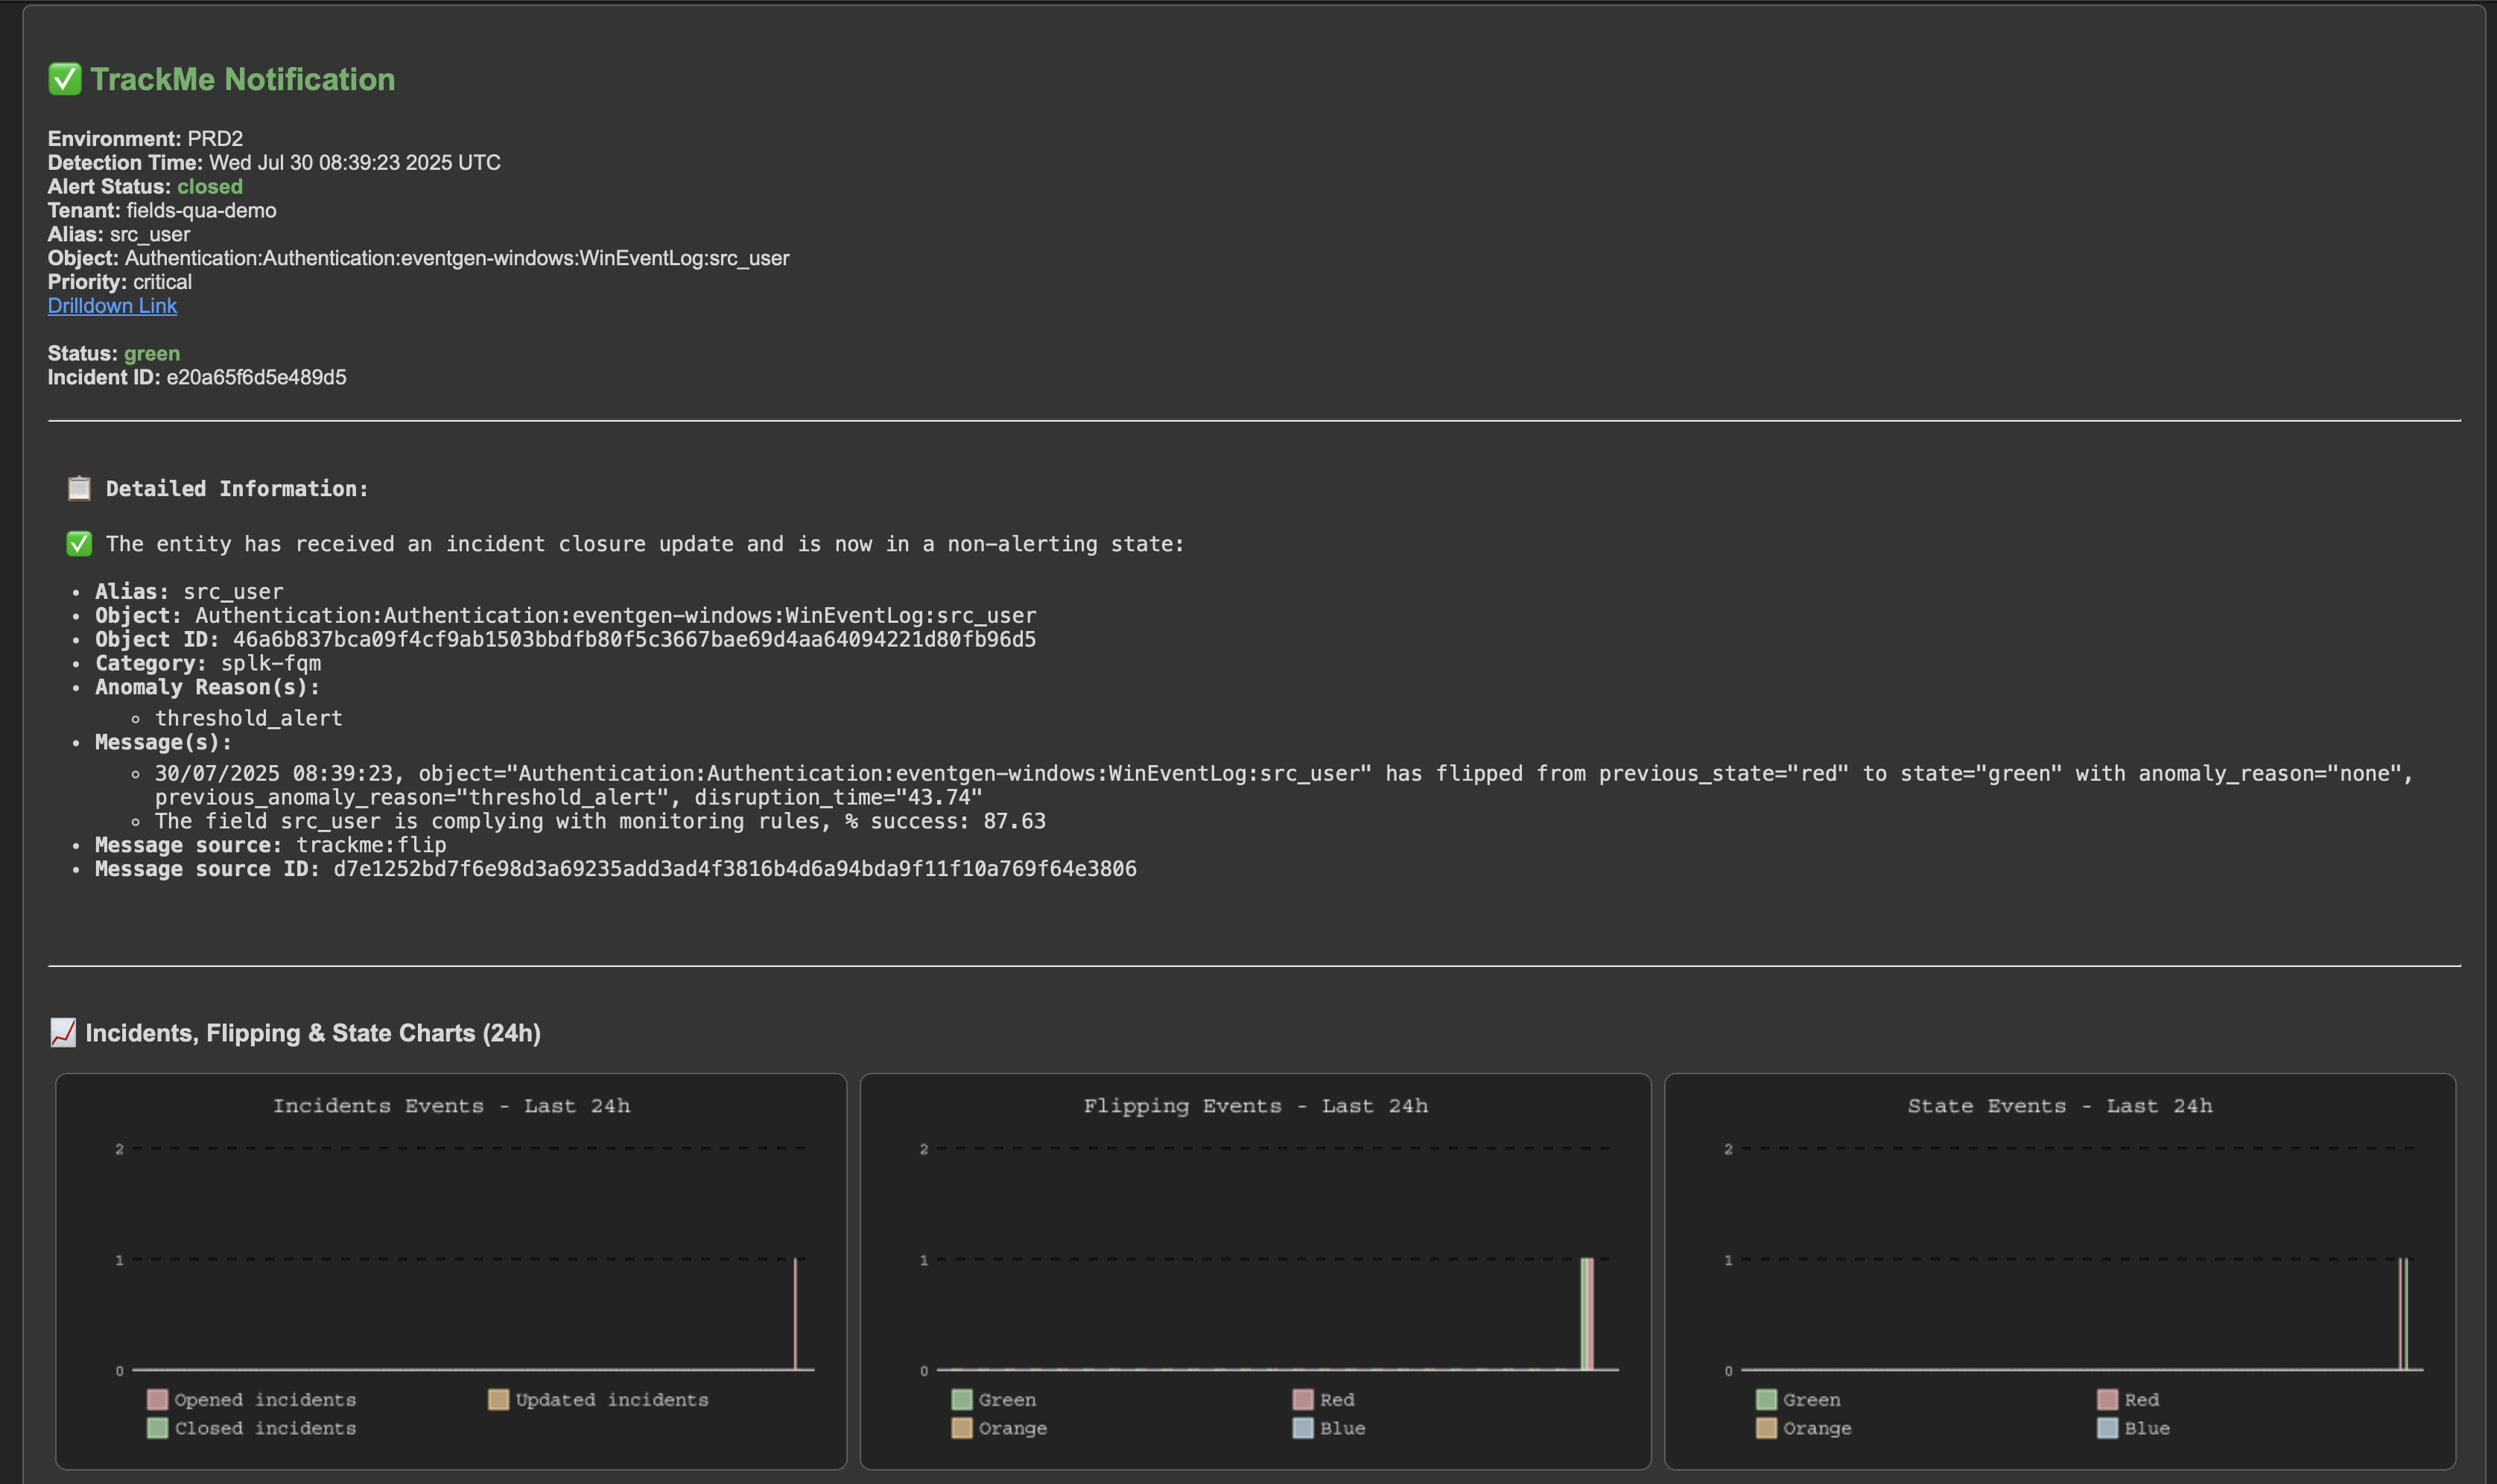Click the Updated incidents legend swatch
This screenshot has width=2497, height=1484.
tap(498, 1399)
